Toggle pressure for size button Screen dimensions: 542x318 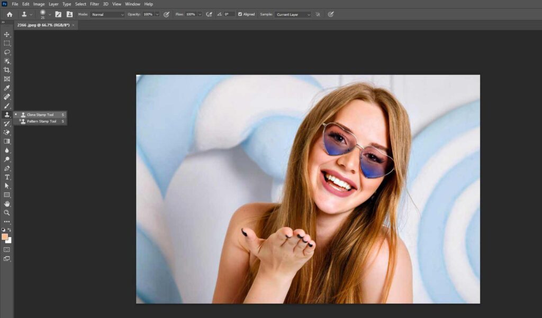pos(331,14)
